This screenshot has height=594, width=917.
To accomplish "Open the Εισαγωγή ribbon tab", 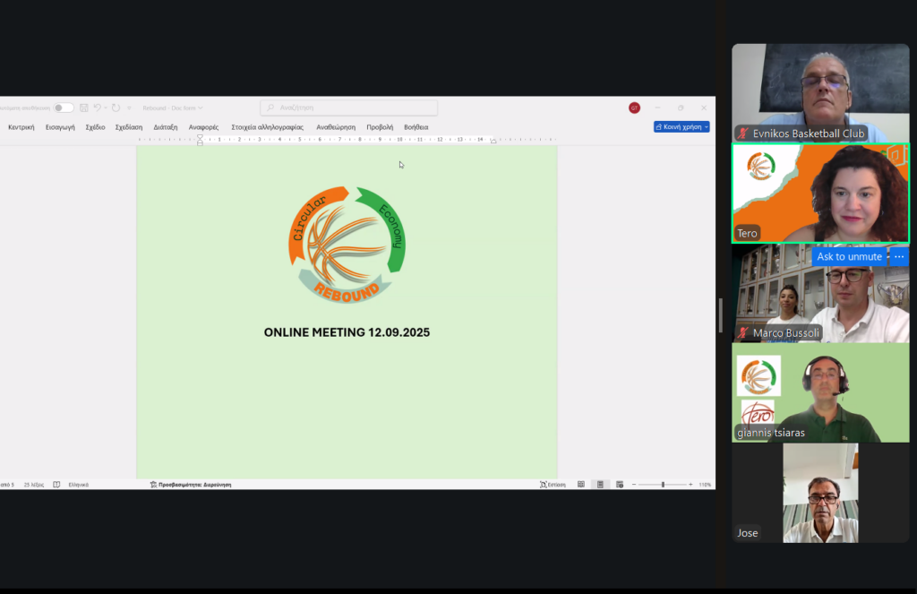I will [60, 127].
